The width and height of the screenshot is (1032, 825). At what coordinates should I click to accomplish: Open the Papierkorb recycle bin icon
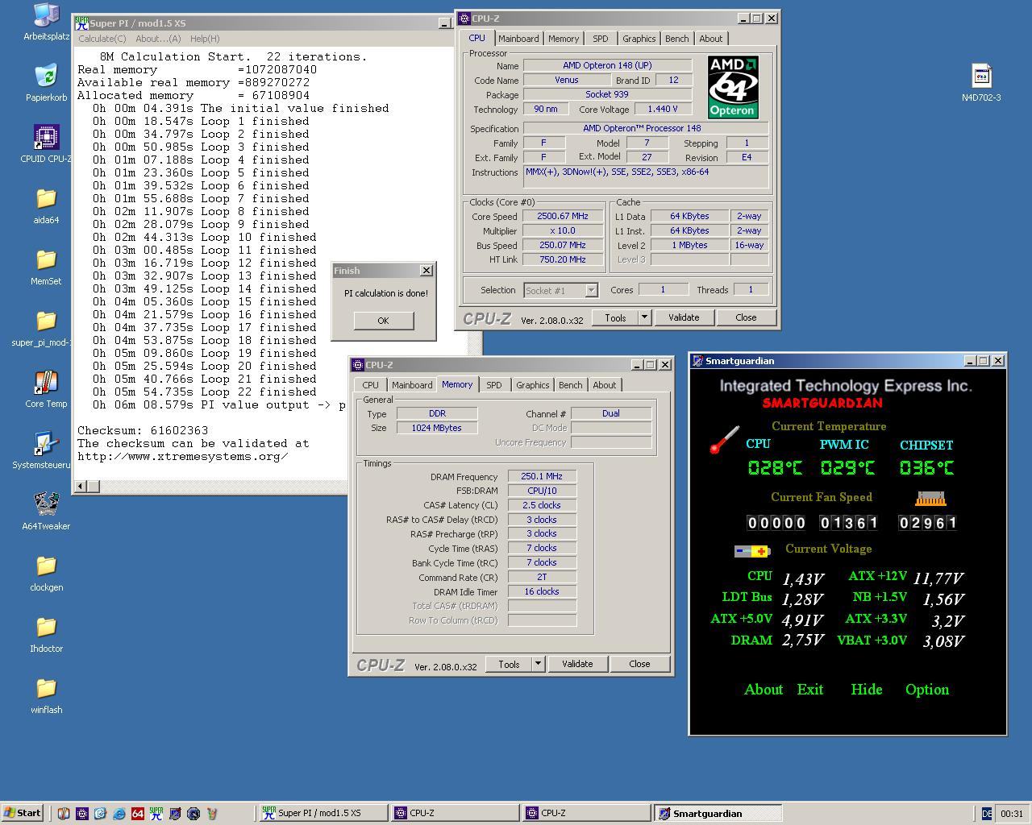point(46,76)
